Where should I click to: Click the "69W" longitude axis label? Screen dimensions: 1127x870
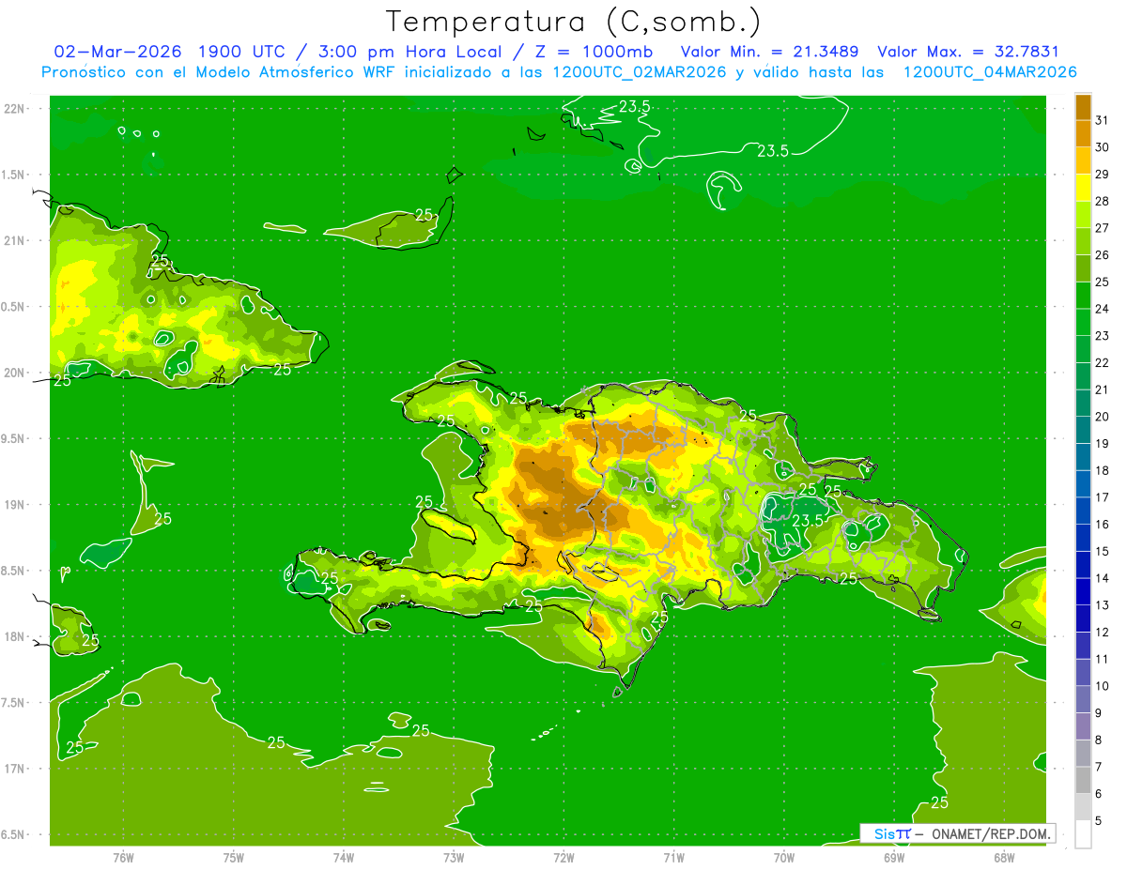pyautogui.click(x=894, y=857)
